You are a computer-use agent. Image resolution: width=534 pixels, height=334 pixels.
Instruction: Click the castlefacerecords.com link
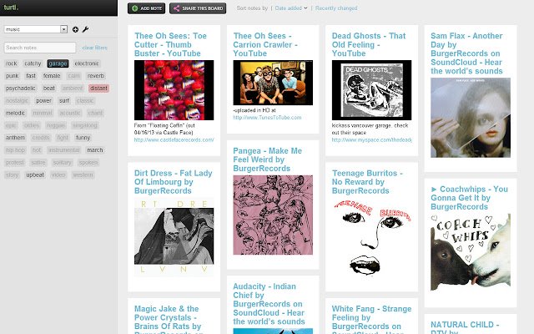pos(174,139)
